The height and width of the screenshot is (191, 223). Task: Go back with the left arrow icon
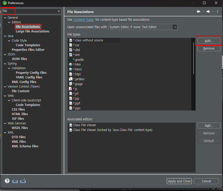tap(198, 11)
